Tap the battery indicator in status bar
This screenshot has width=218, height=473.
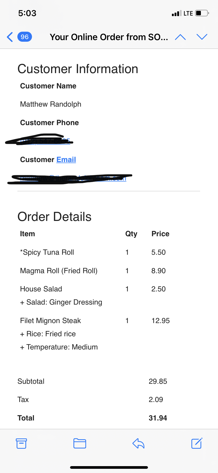coord(202,13)
